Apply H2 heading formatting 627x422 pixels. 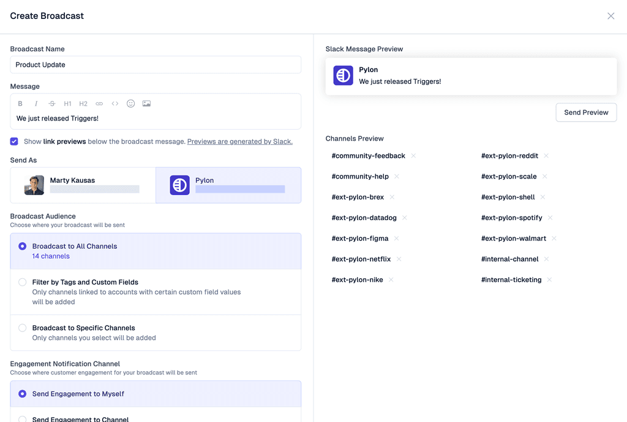(x=83, y=103)
